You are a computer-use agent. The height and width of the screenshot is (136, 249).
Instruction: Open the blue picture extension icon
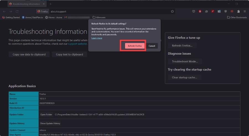click(219, 11)
